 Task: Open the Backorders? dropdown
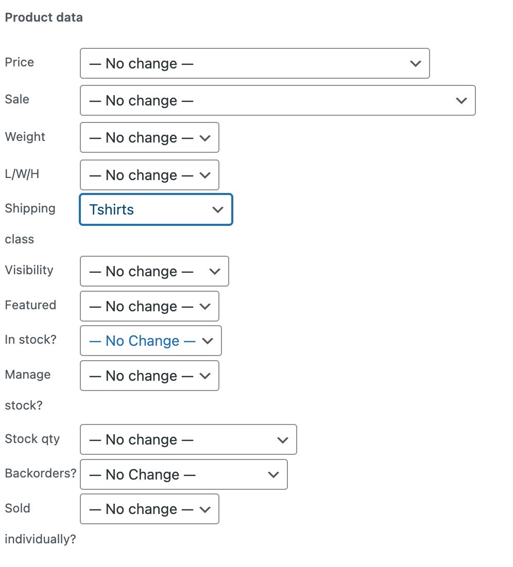pos(183,474)
